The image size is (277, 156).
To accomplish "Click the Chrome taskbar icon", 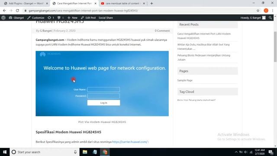I will tap(105, 152).
